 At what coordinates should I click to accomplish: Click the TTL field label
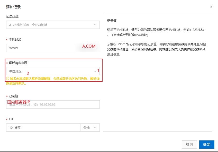pos(11,119)
